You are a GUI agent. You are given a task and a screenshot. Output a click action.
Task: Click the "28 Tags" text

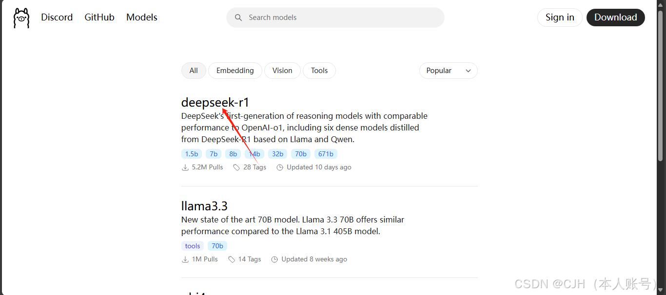pyautogui.click(x=255, y=167)
